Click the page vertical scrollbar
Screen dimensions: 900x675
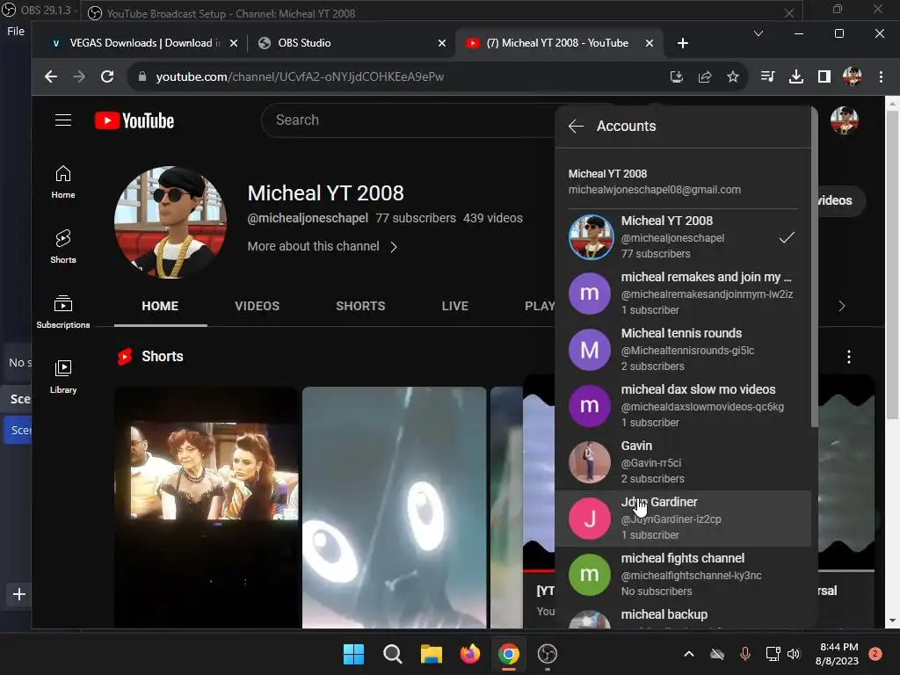[x=892, y=264]
